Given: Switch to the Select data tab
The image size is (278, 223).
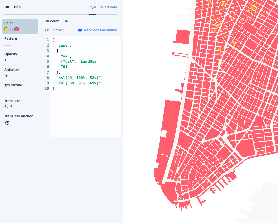Looking at the screenshot, I should [x=108, y=7].
